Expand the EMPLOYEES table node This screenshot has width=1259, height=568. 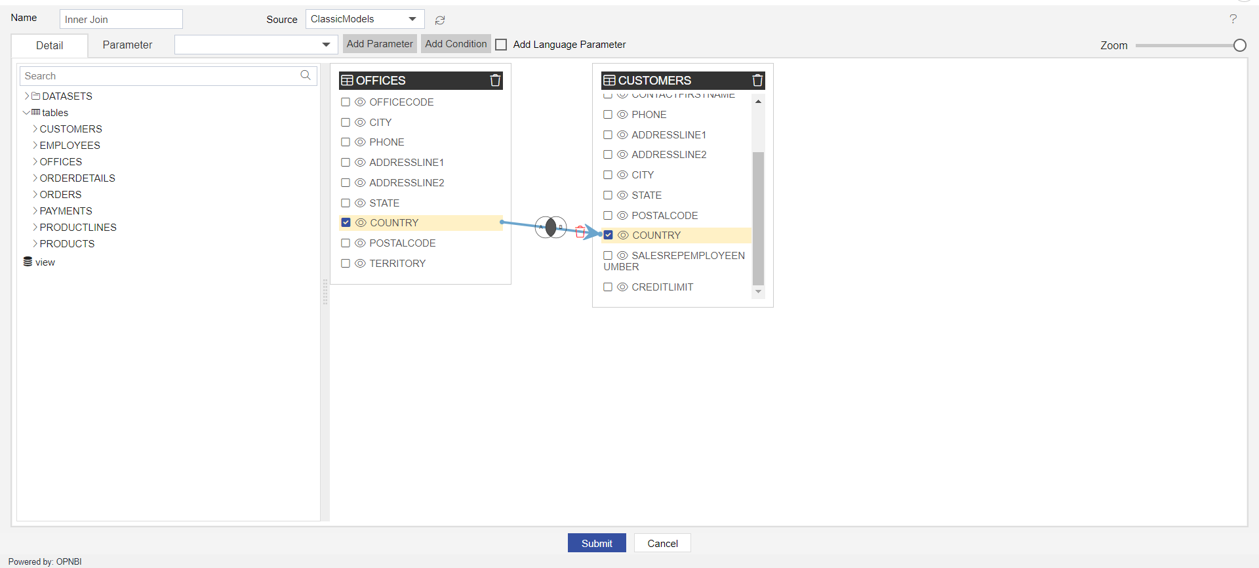click(x=35, y=145)
